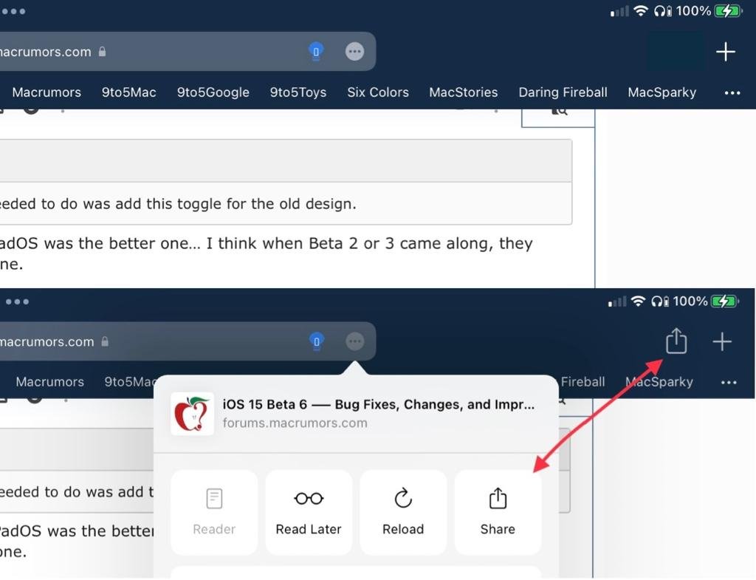
Task: Show more favorites via bottom bar ellipsis
Action: tap(729, 383)
